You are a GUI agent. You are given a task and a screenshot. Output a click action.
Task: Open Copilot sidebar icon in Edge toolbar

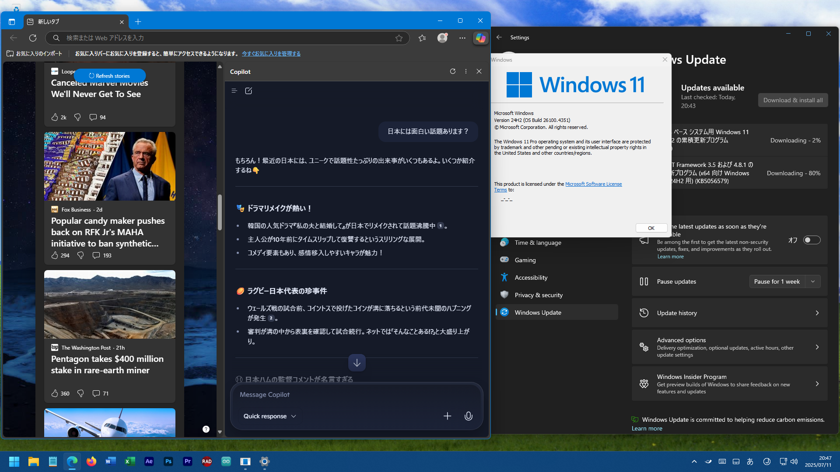coord(480,38)
